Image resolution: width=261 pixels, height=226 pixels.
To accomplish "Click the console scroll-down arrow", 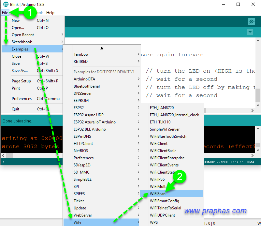I will (x=258, y=150).
